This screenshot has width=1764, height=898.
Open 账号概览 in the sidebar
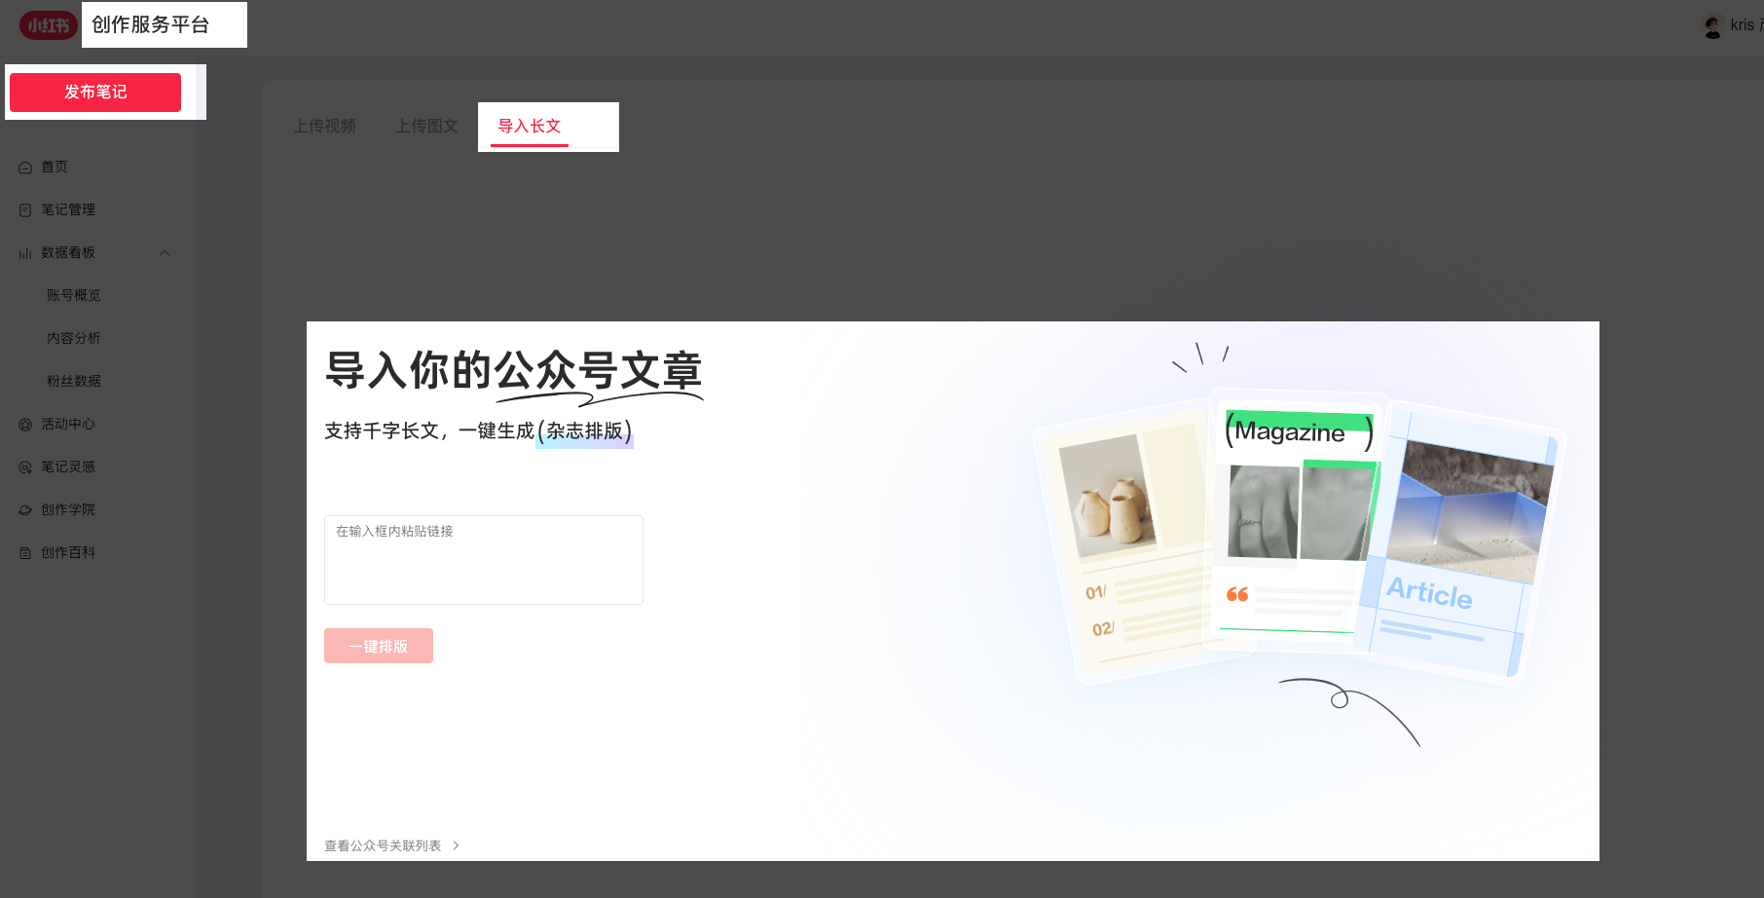point(74,295)
